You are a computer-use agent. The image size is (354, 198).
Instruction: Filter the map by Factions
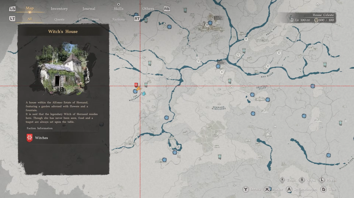click(119, 19)
